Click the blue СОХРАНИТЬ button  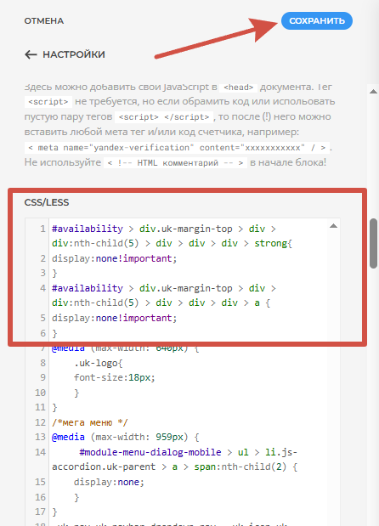[317, 20]
